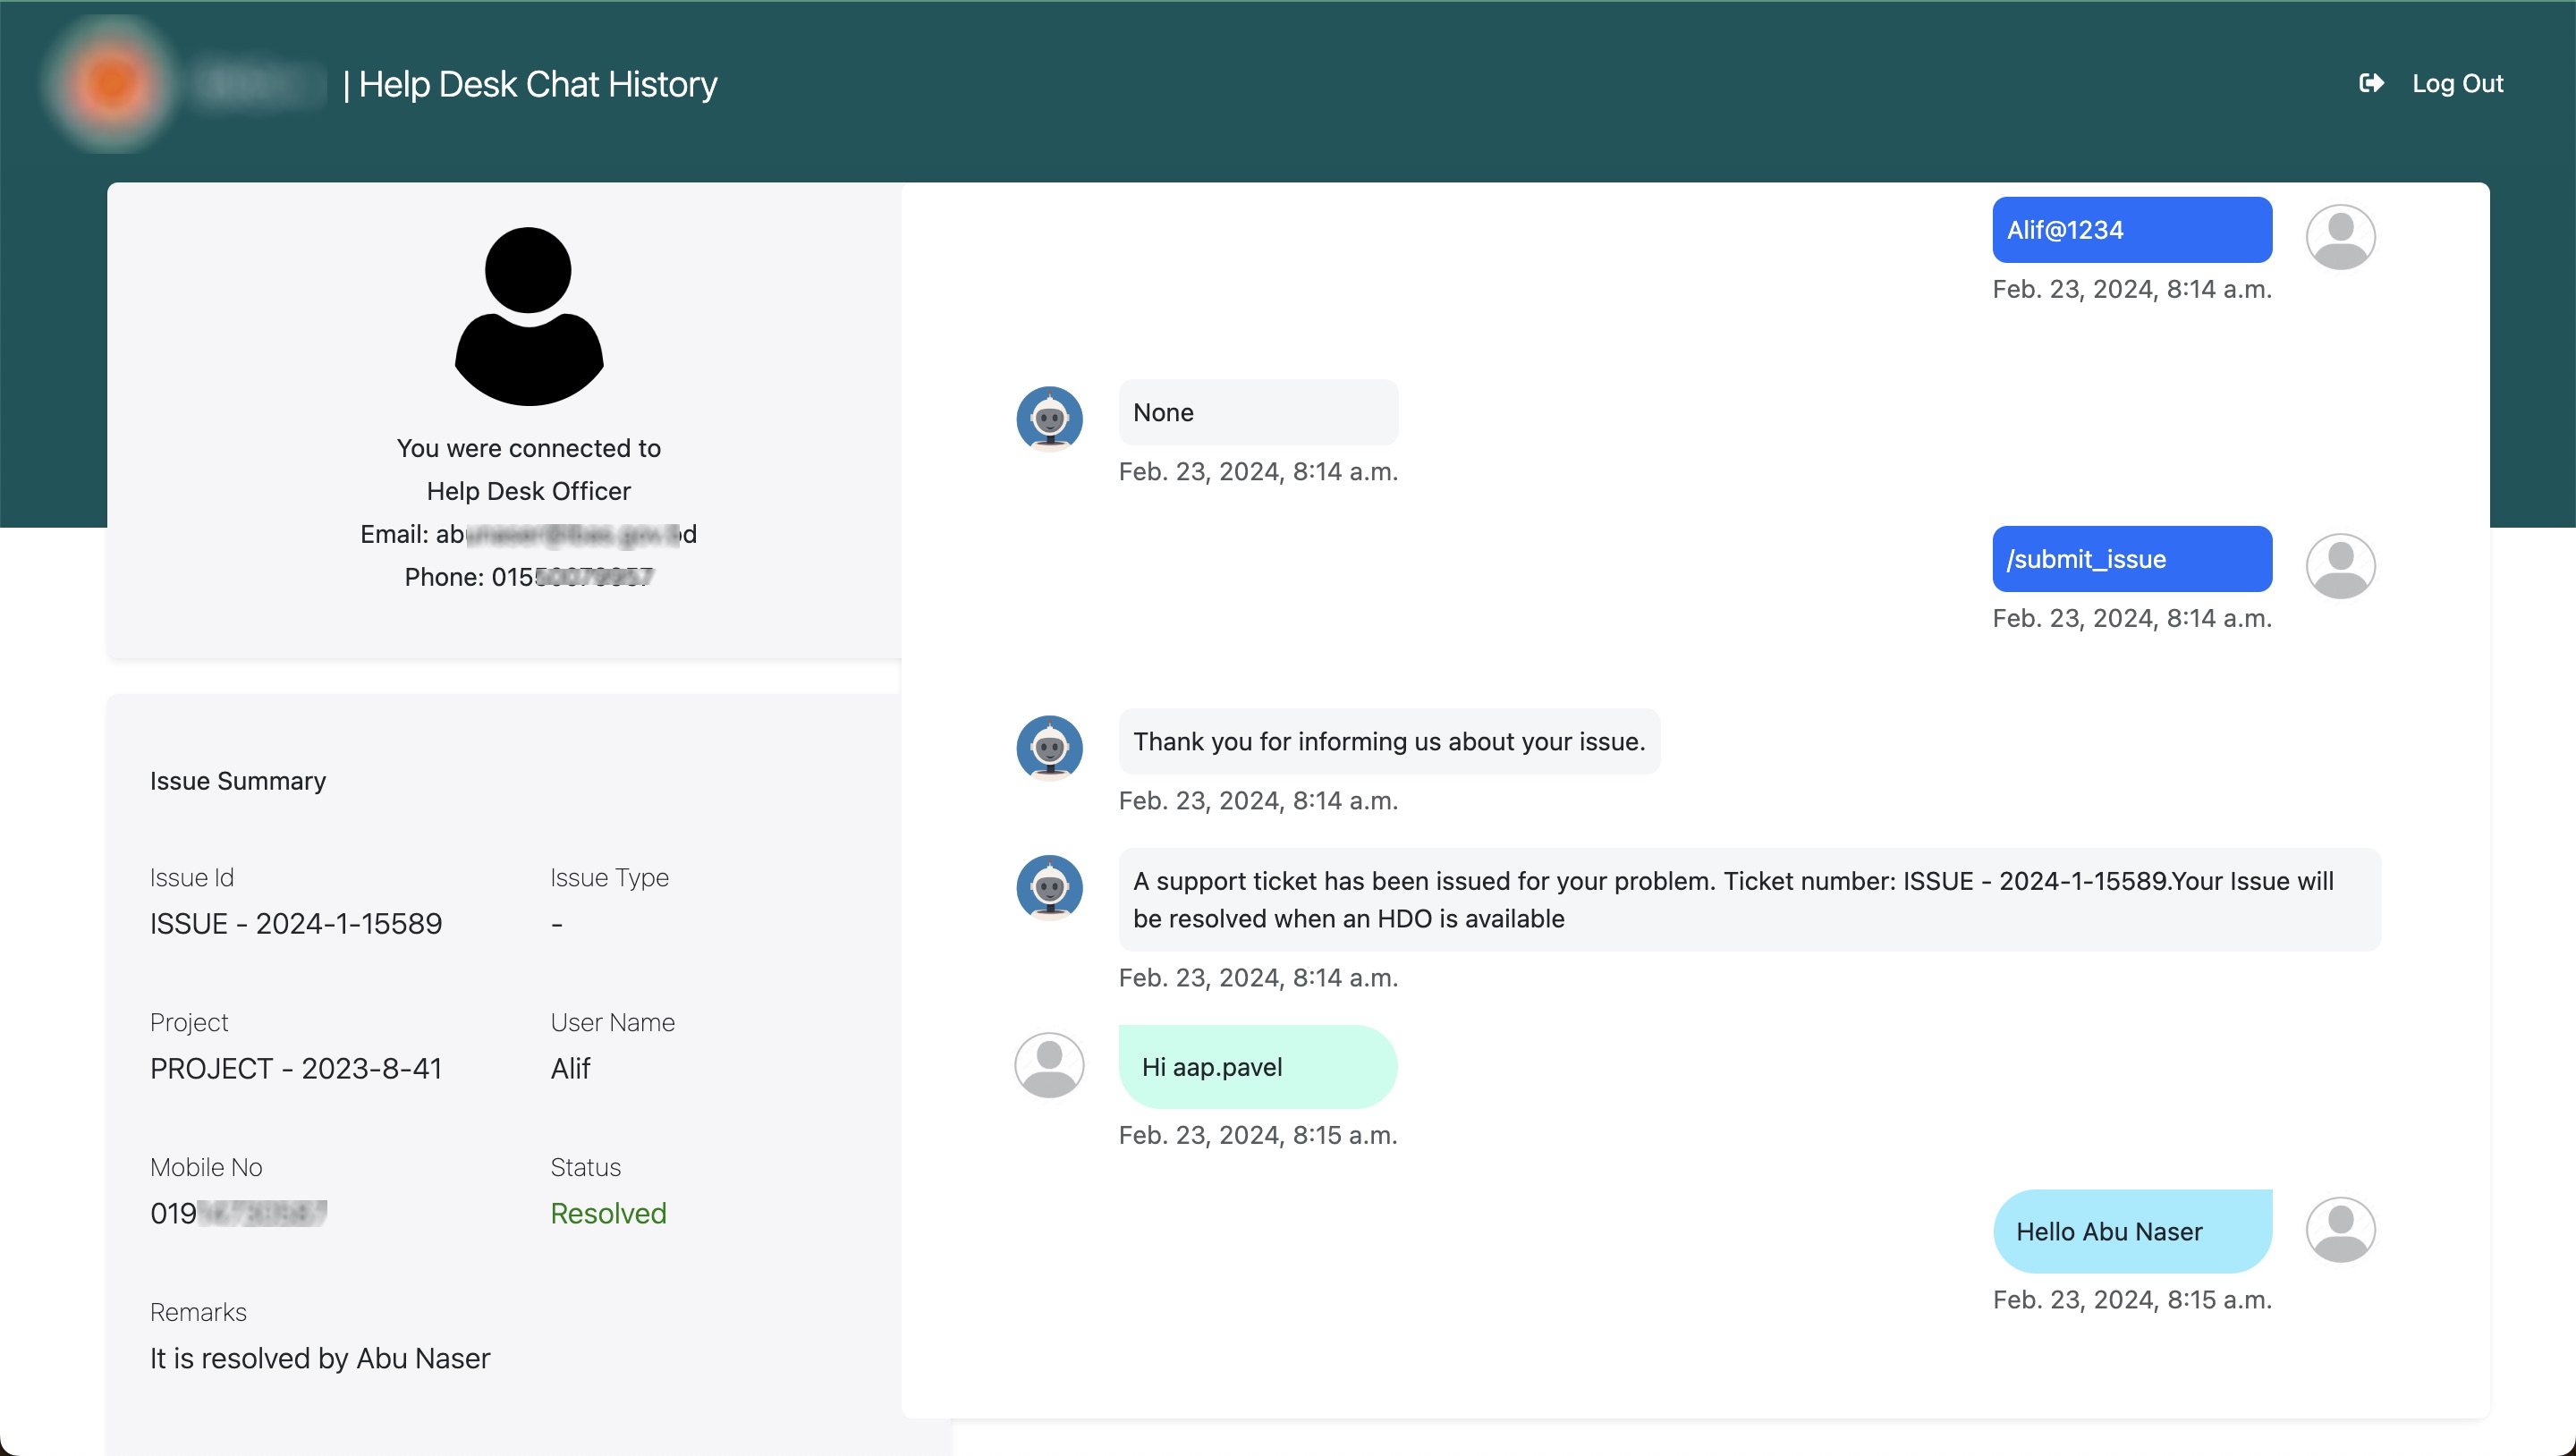Click the Hi aap.pavel green bubble

1258,1066
